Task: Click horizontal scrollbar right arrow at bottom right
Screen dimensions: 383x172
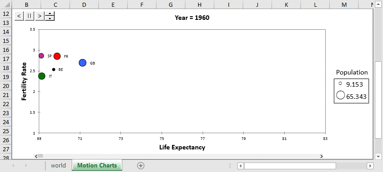Action: click(x=370, y=166)
